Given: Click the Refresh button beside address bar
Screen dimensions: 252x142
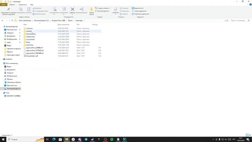Looking at the screenshot, I should coord(227,21).
